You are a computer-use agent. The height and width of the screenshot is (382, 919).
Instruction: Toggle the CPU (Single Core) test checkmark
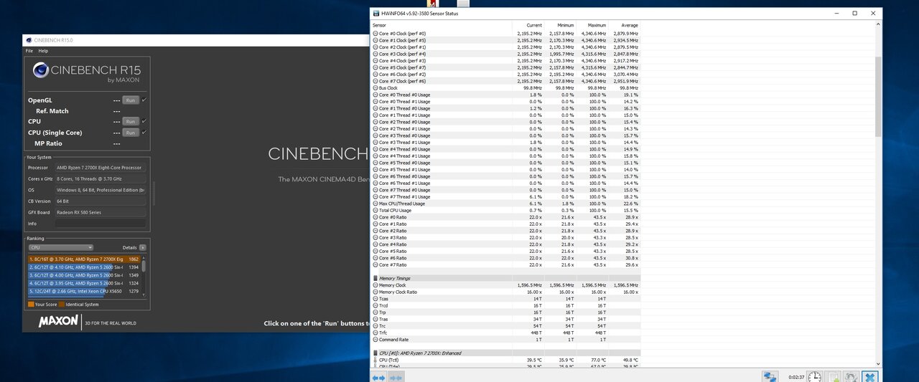144,133
